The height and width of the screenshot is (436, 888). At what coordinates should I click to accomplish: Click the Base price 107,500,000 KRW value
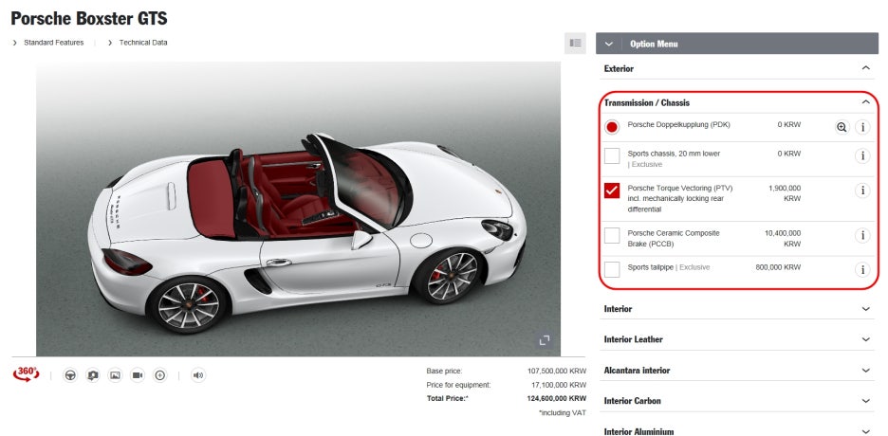(x=557, y=372)
